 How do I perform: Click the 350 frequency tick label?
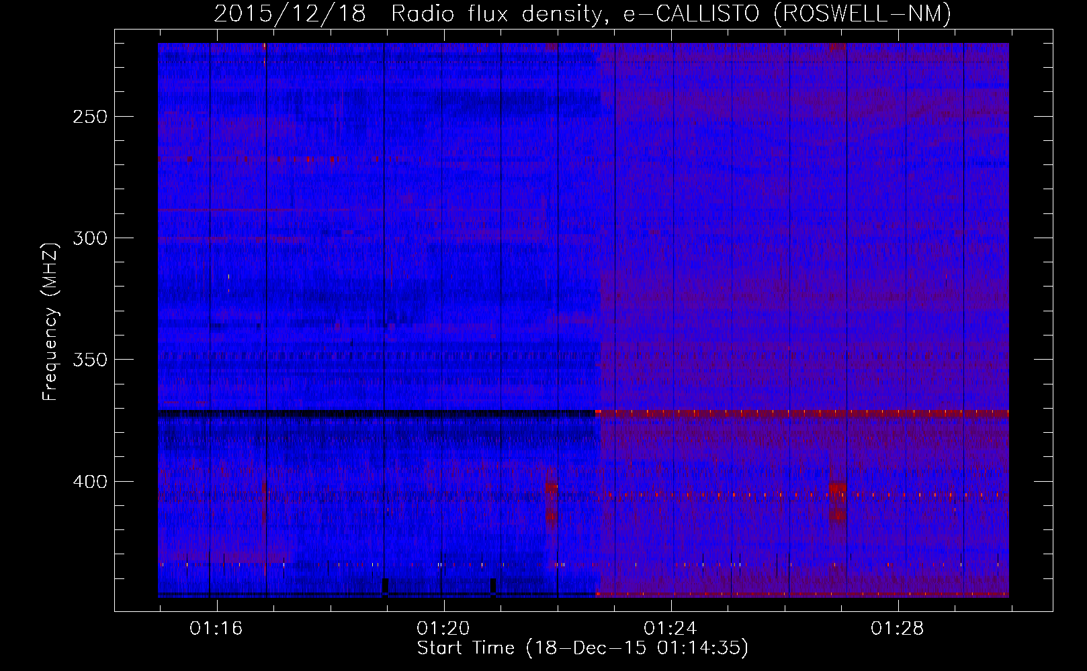tap(89, 360)
